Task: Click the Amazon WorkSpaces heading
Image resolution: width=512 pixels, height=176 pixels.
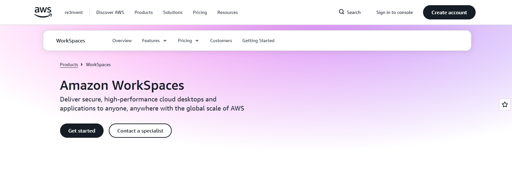Action: 122,85
